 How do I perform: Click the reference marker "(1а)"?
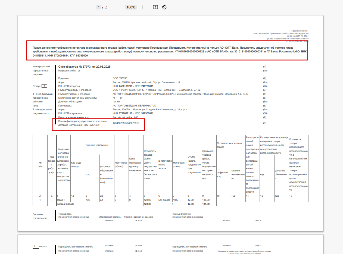point(265,71)
